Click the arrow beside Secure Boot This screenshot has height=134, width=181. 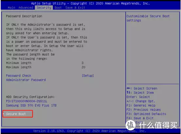coord(4,114)
